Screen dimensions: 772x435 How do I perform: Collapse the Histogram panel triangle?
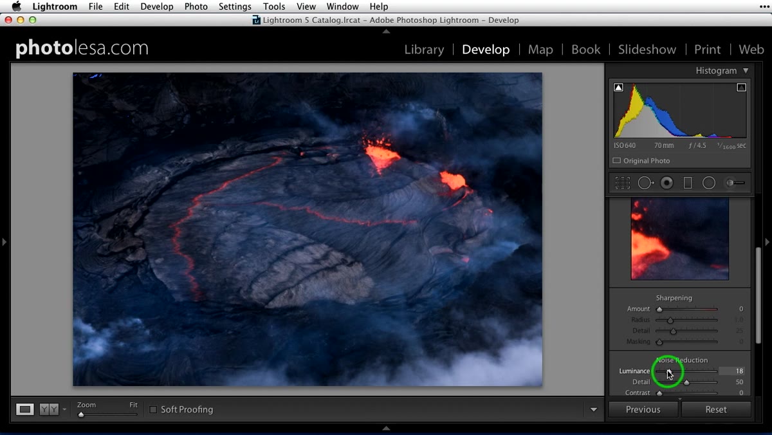[x=746, y=71]
